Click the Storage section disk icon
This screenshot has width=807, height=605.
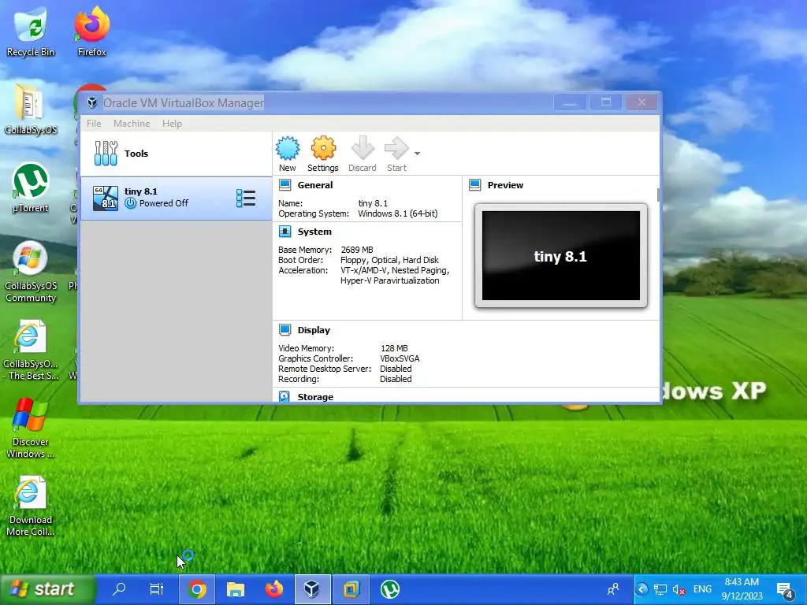[x=284, y=396]
